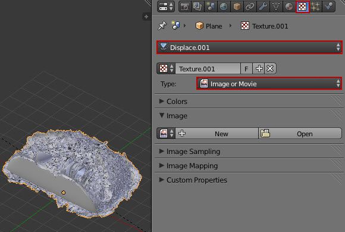This screenshot has width=345, height=232.
Task: Browse textures using the checker icon selector
Action: (166, 68)
